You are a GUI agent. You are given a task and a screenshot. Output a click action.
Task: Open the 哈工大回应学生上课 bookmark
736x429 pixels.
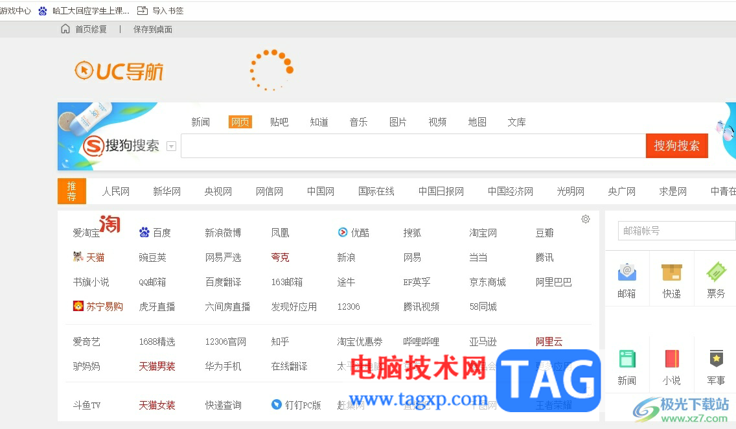click(x=91, y=11)
